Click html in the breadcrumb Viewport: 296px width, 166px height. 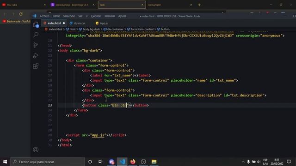tap(72, 29)
